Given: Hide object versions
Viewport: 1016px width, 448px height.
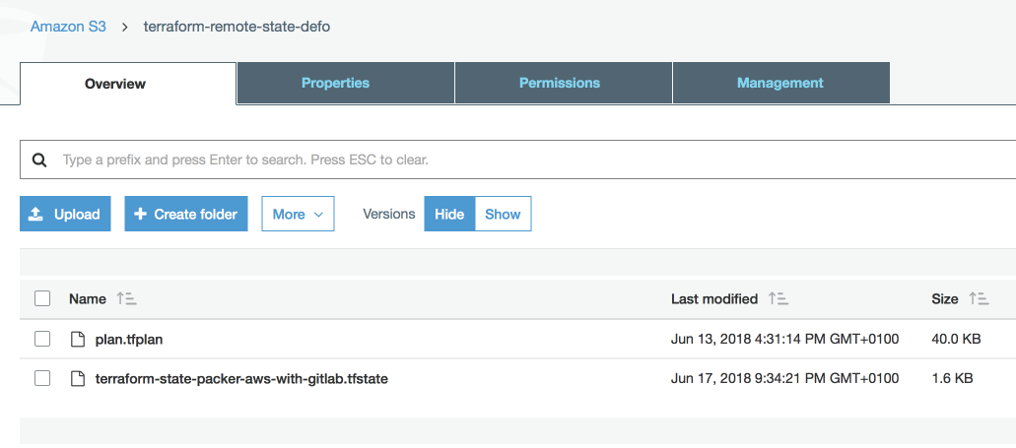Looking at the screenshot, I should point(449,214).
